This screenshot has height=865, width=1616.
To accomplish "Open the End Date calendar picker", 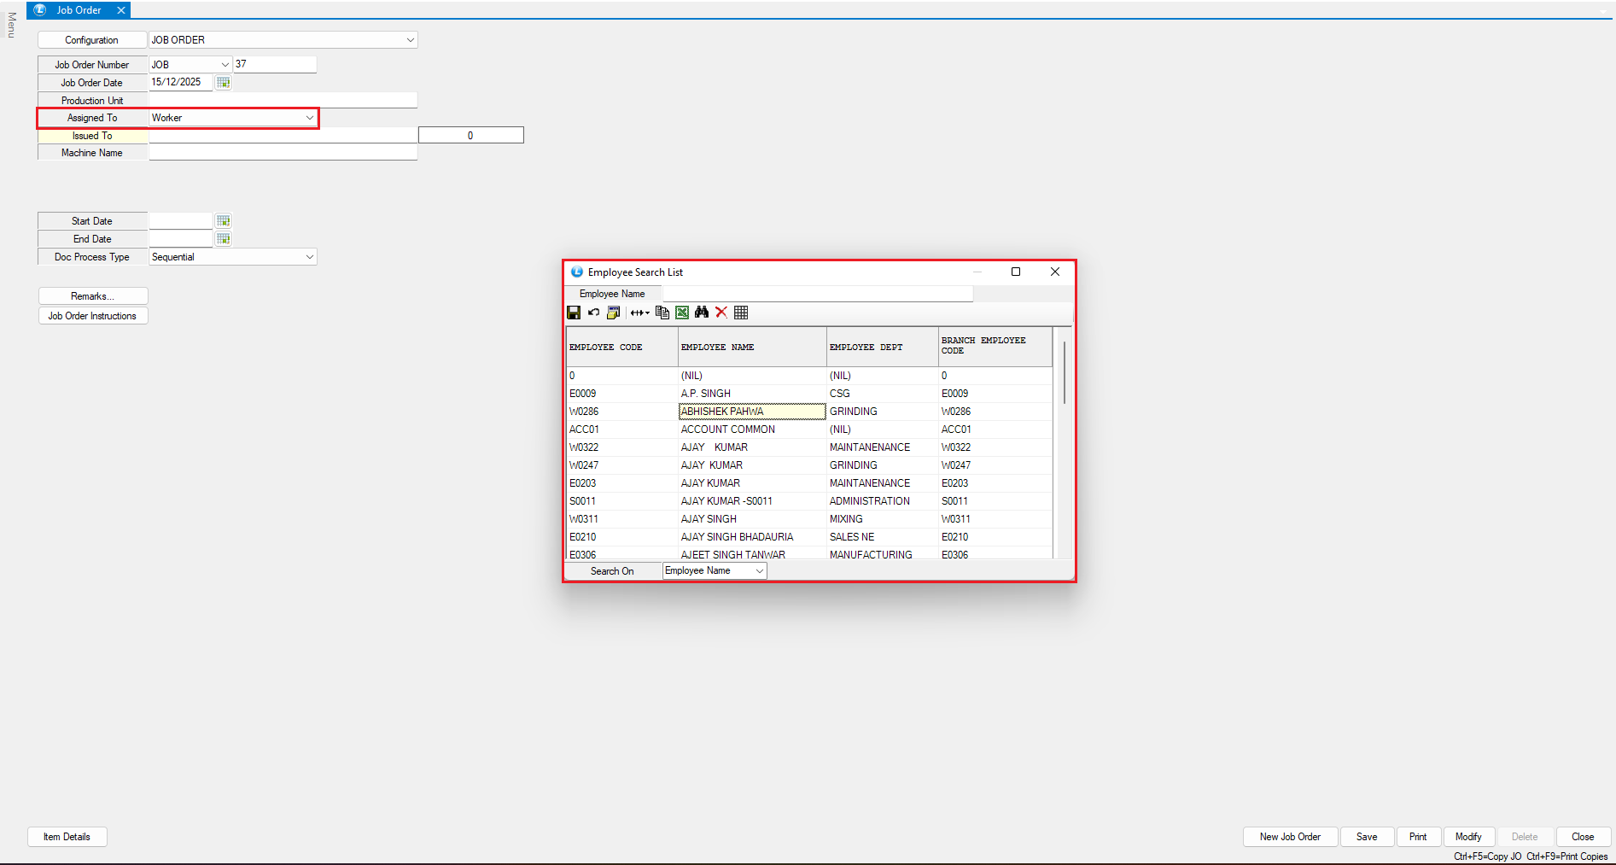I will tap(224, 239).
